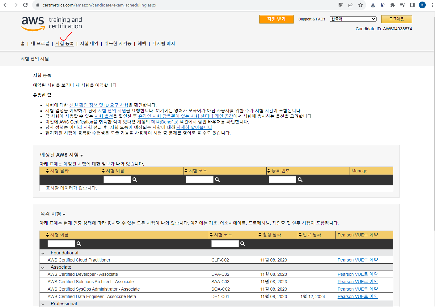The image size is (435, 307).
Task: Click search icon for 시험 이름 in scheduled exams
Action: [x=135, y=180]
